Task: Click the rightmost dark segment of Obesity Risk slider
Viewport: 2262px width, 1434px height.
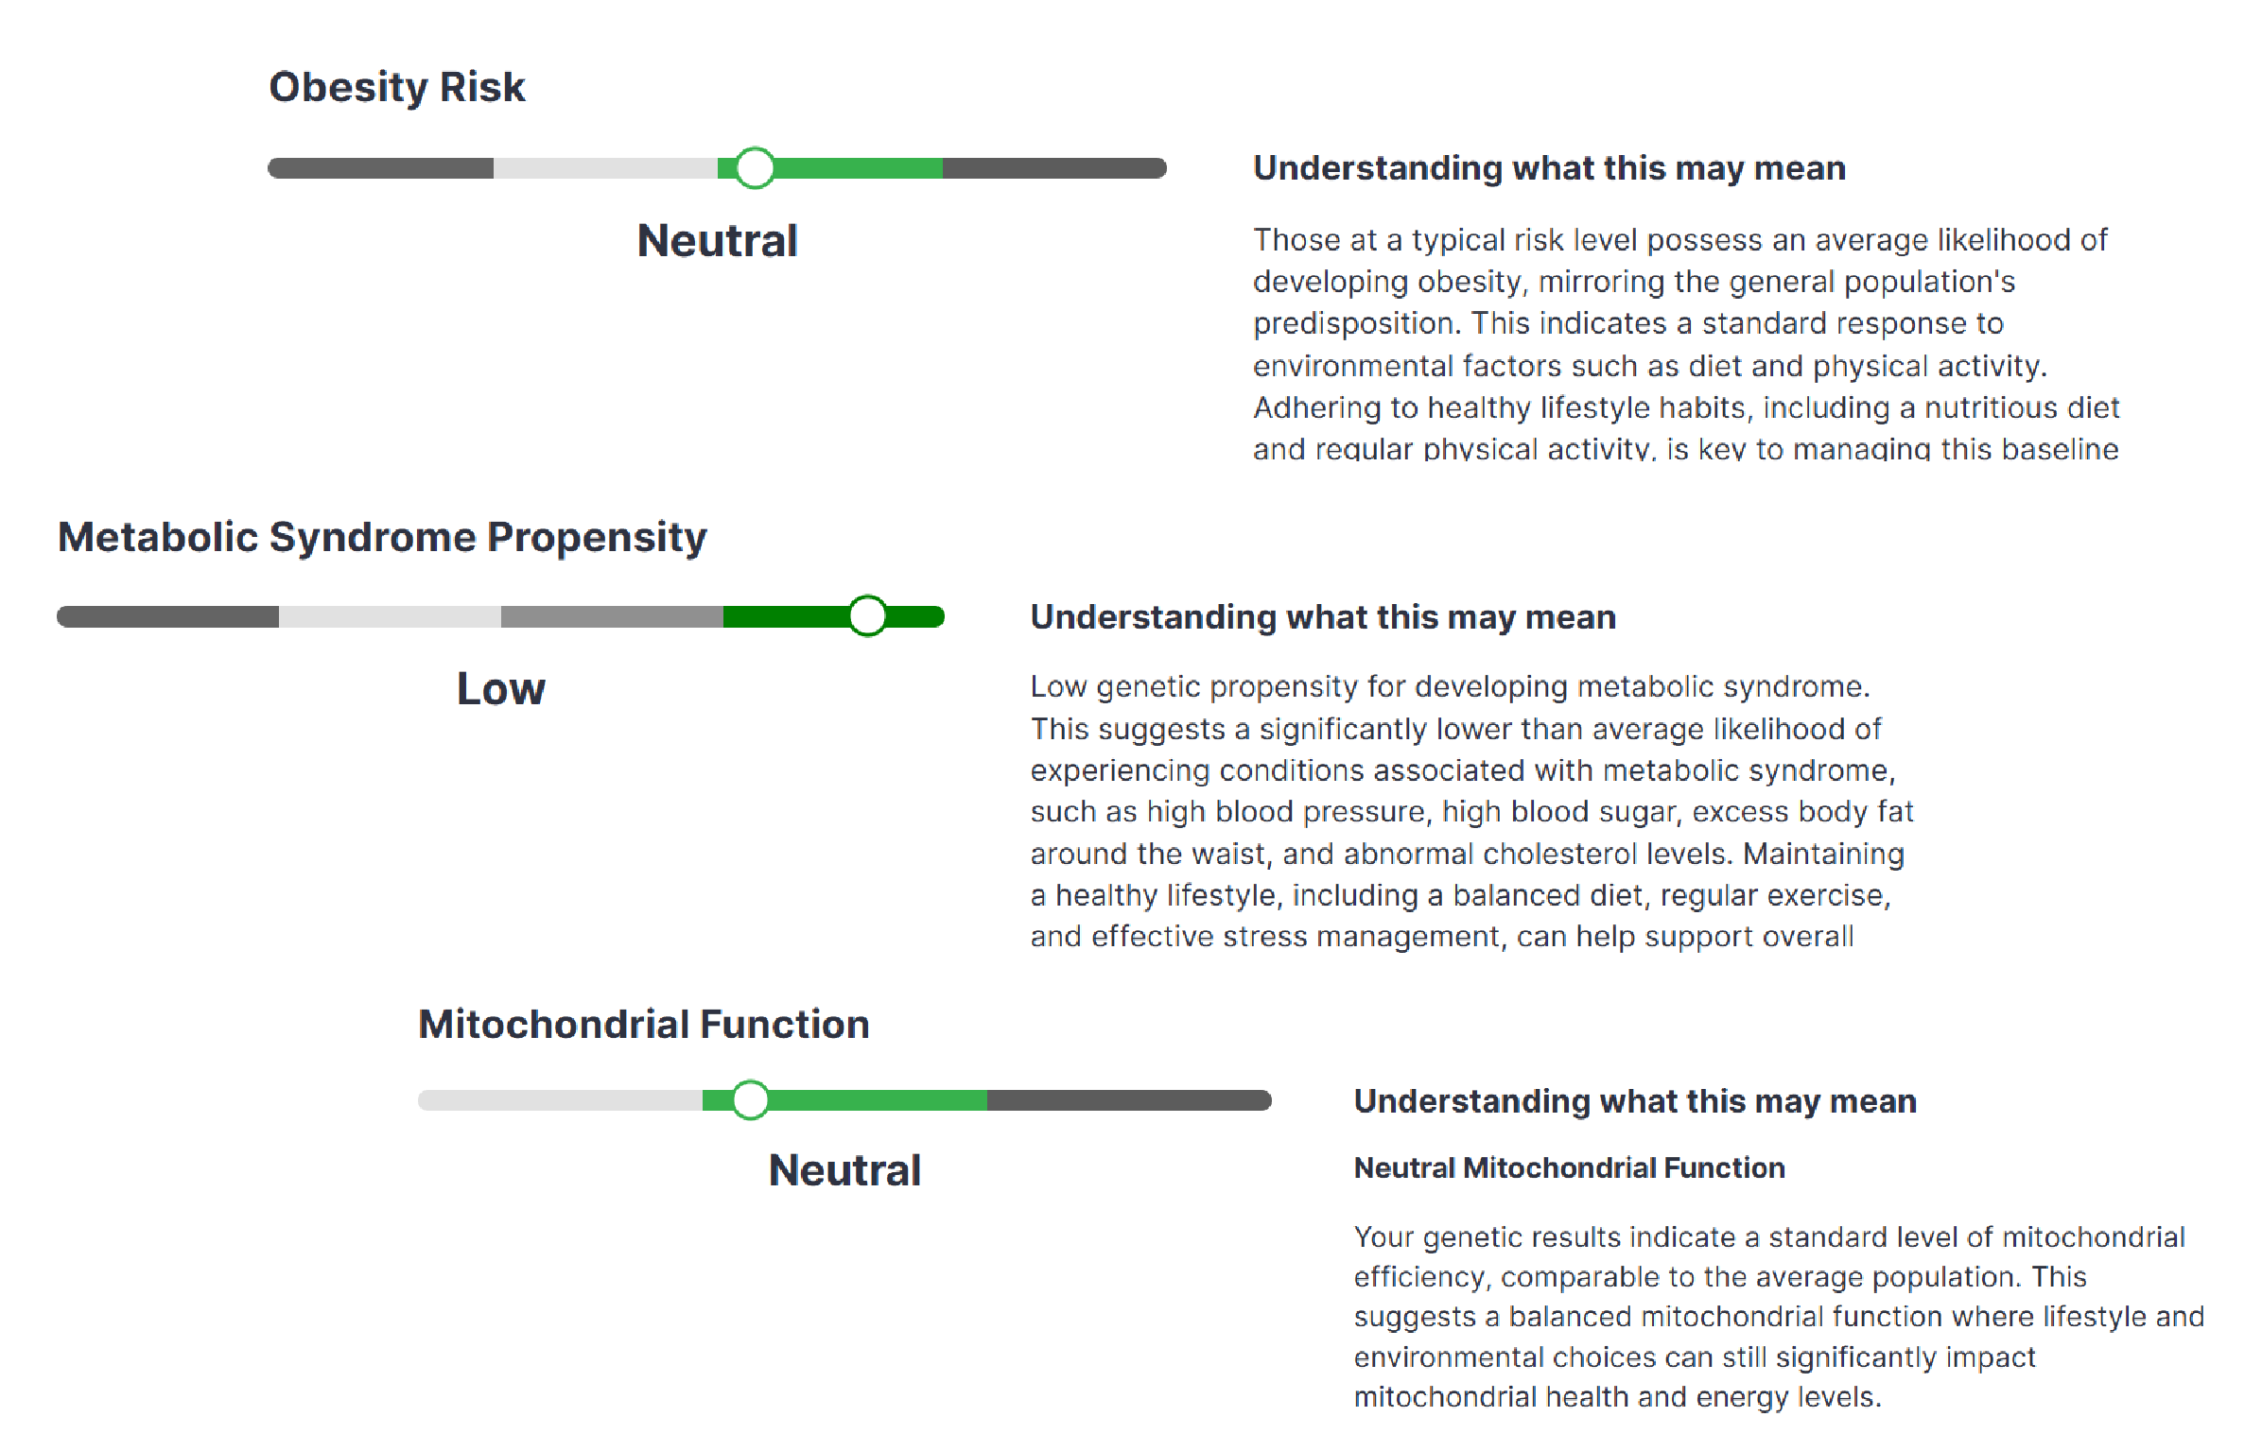Action: (x=1053, y=168)
